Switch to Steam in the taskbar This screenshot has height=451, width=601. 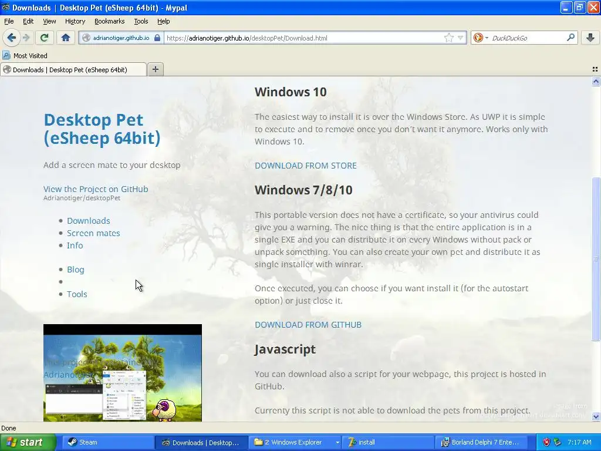(107, 442)
